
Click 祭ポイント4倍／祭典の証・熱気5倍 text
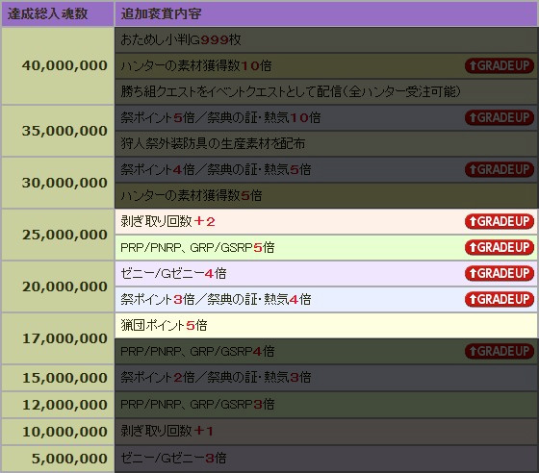click(x=216, y=169)
